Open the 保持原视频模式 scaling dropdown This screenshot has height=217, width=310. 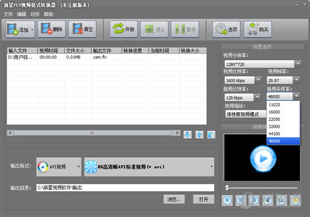pos(246,114)
